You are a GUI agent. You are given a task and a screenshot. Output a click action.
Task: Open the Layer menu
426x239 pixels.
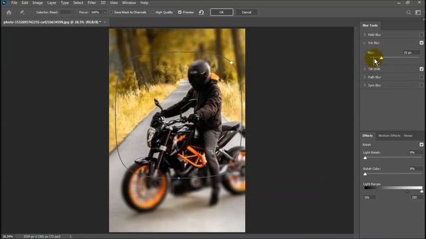click(x=52, y=3)
